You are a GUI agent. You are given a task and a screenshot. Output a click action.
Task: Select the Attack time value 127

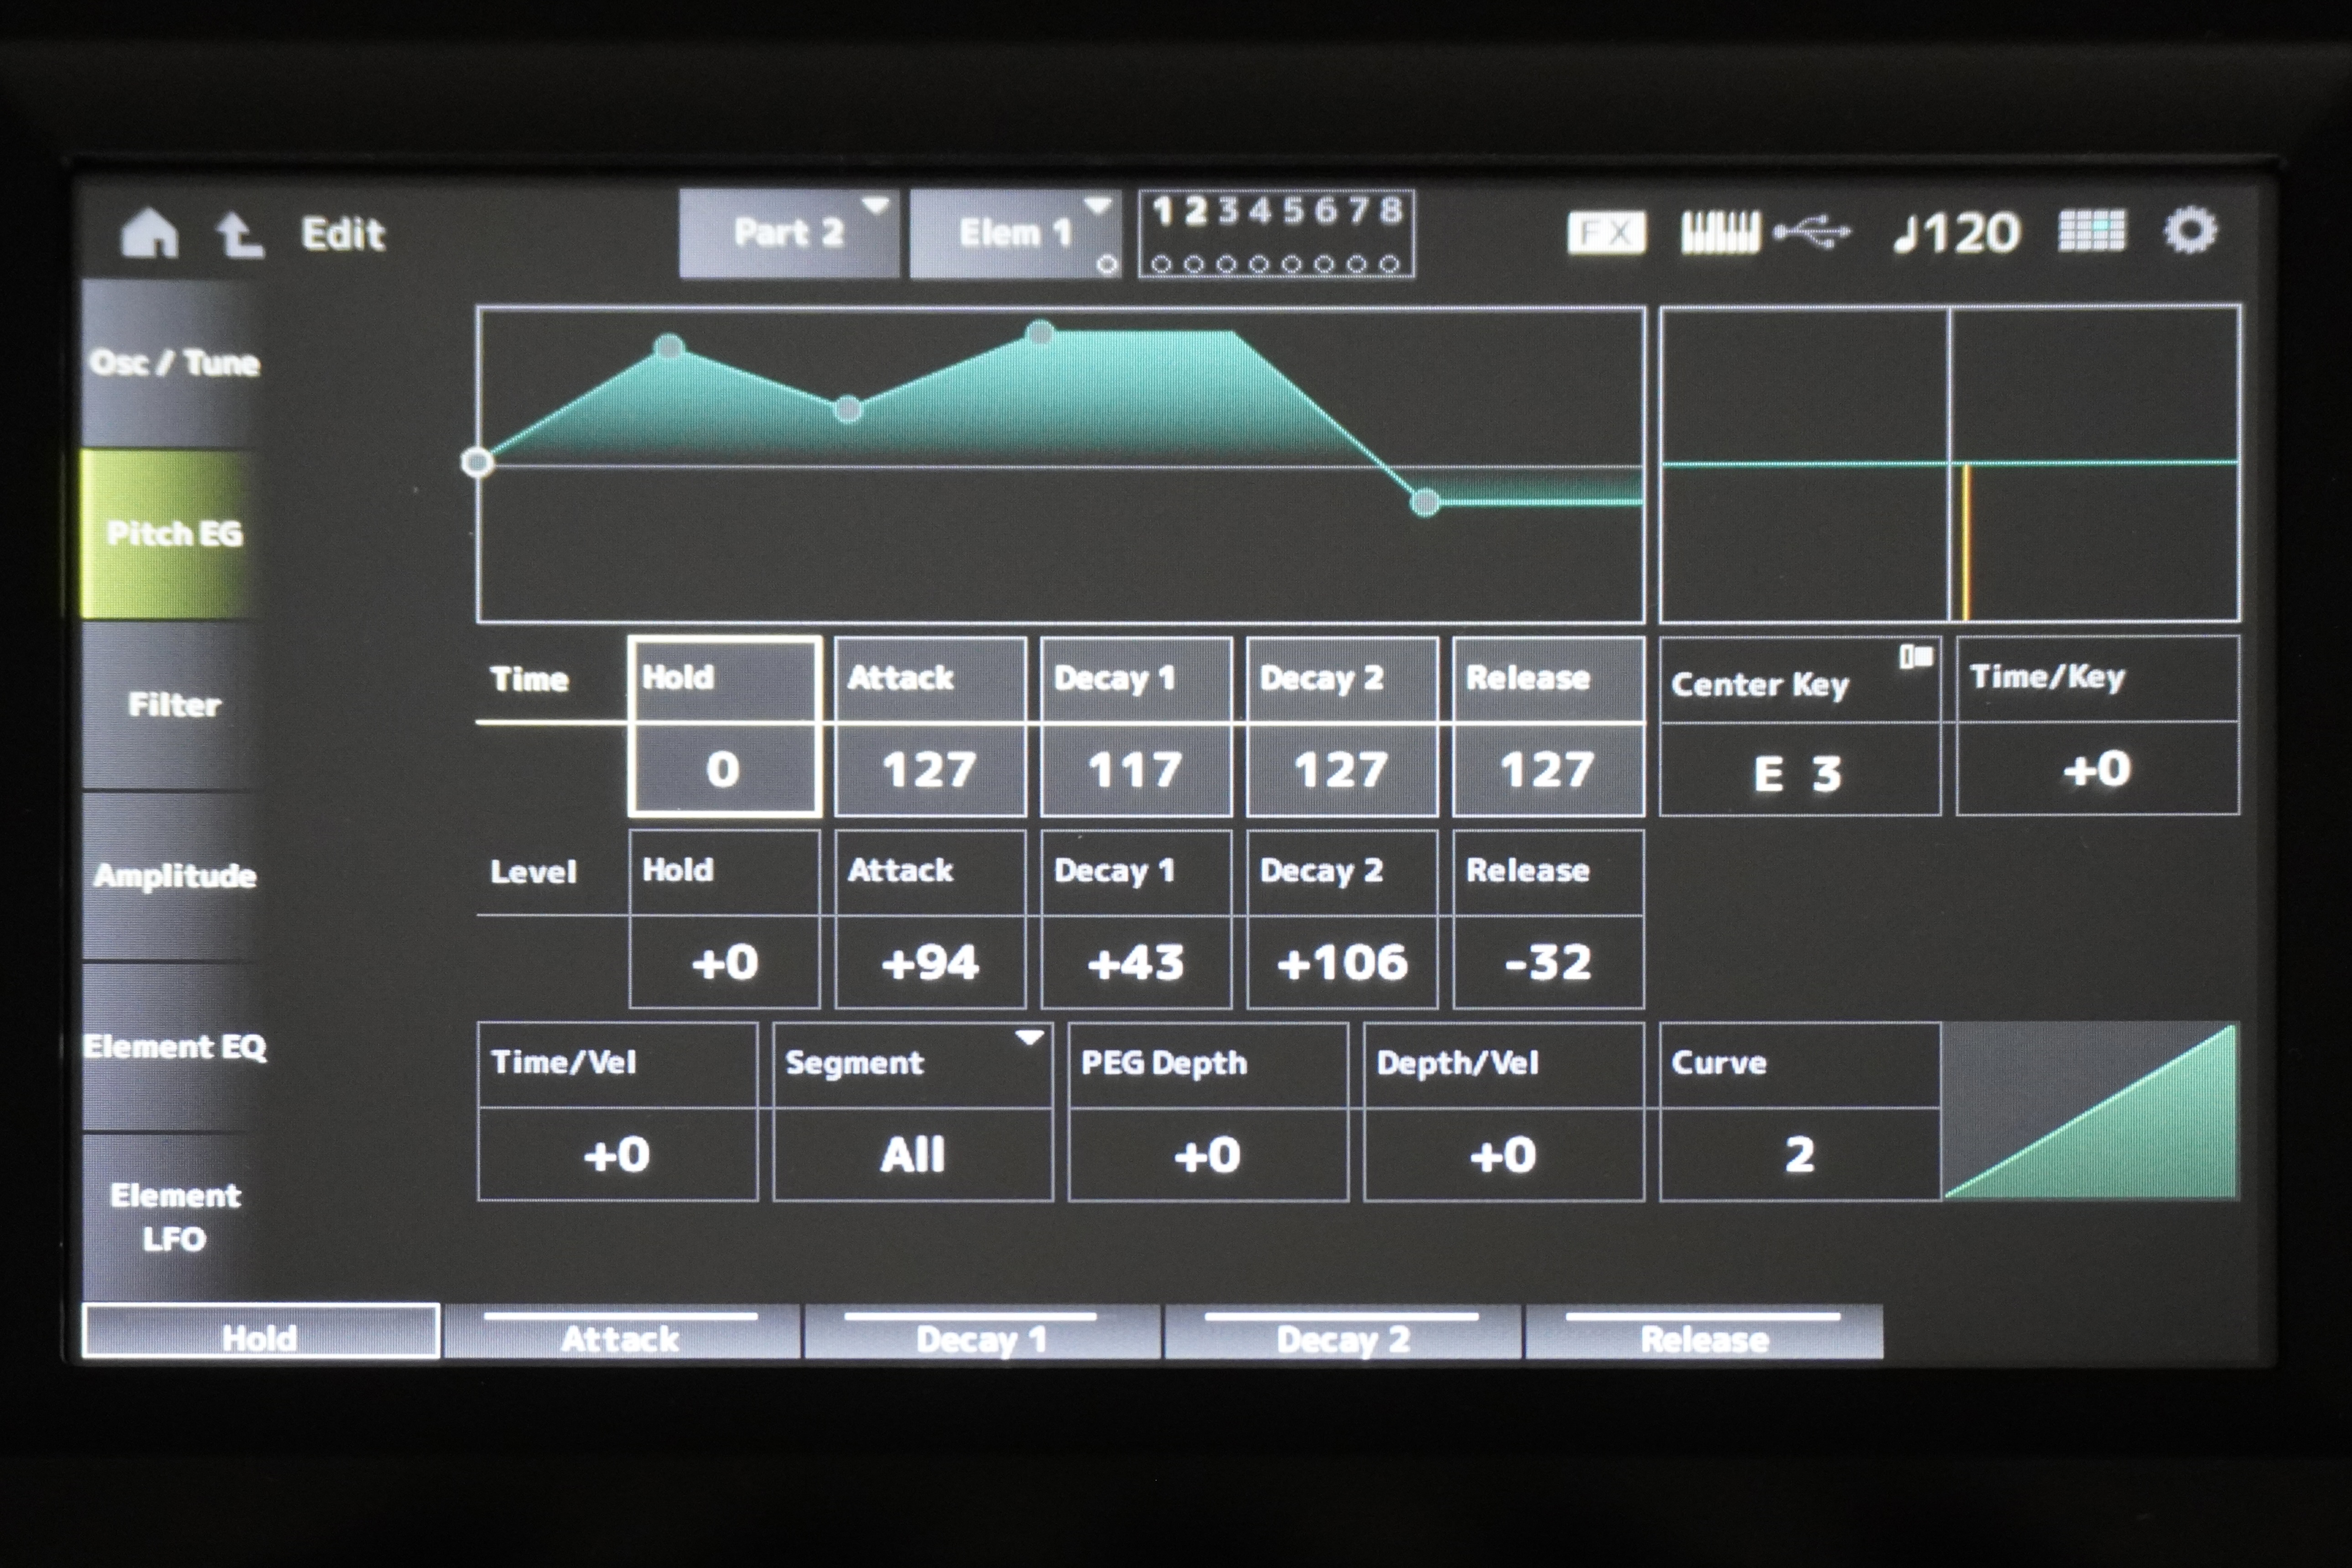[x=929, y=770]
